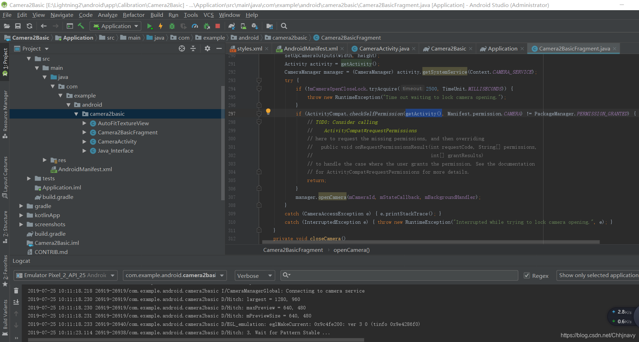
Task: Open Project Structure toolbar icon
Action: point(270,26)
